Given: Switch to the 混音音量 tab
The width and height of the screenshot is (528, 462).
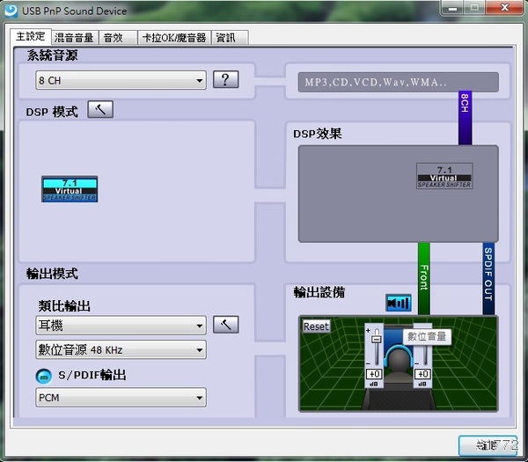Looking at the screenshot, I should point(74,38).
